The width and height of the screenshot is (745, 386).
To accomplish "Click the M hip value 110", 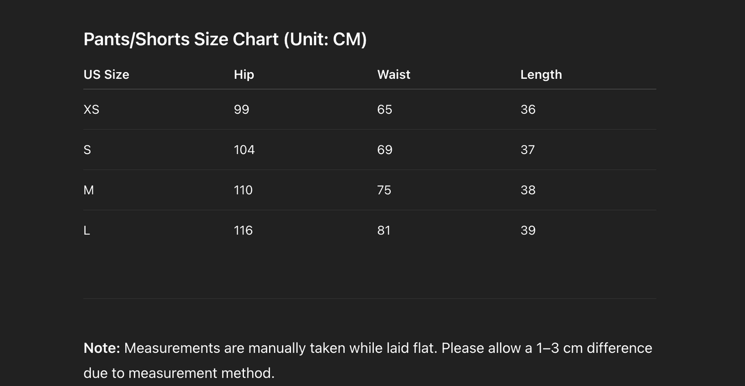I will tap(243, 190).
